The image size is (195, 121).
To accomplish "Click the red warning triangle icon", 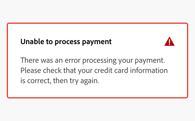I will [169, 42].
